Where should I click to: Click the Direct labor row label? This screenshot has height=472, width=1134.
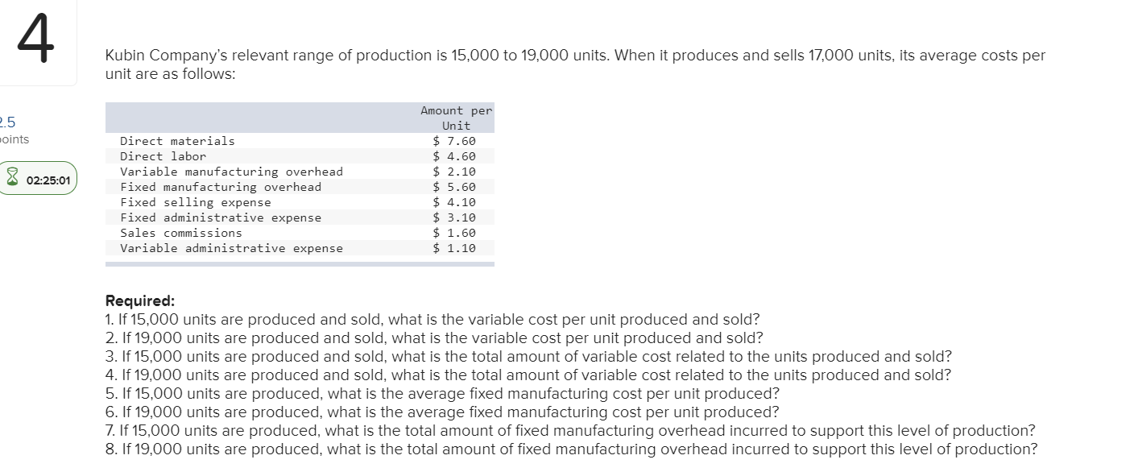pyautogui.click(x=163, y=156)
